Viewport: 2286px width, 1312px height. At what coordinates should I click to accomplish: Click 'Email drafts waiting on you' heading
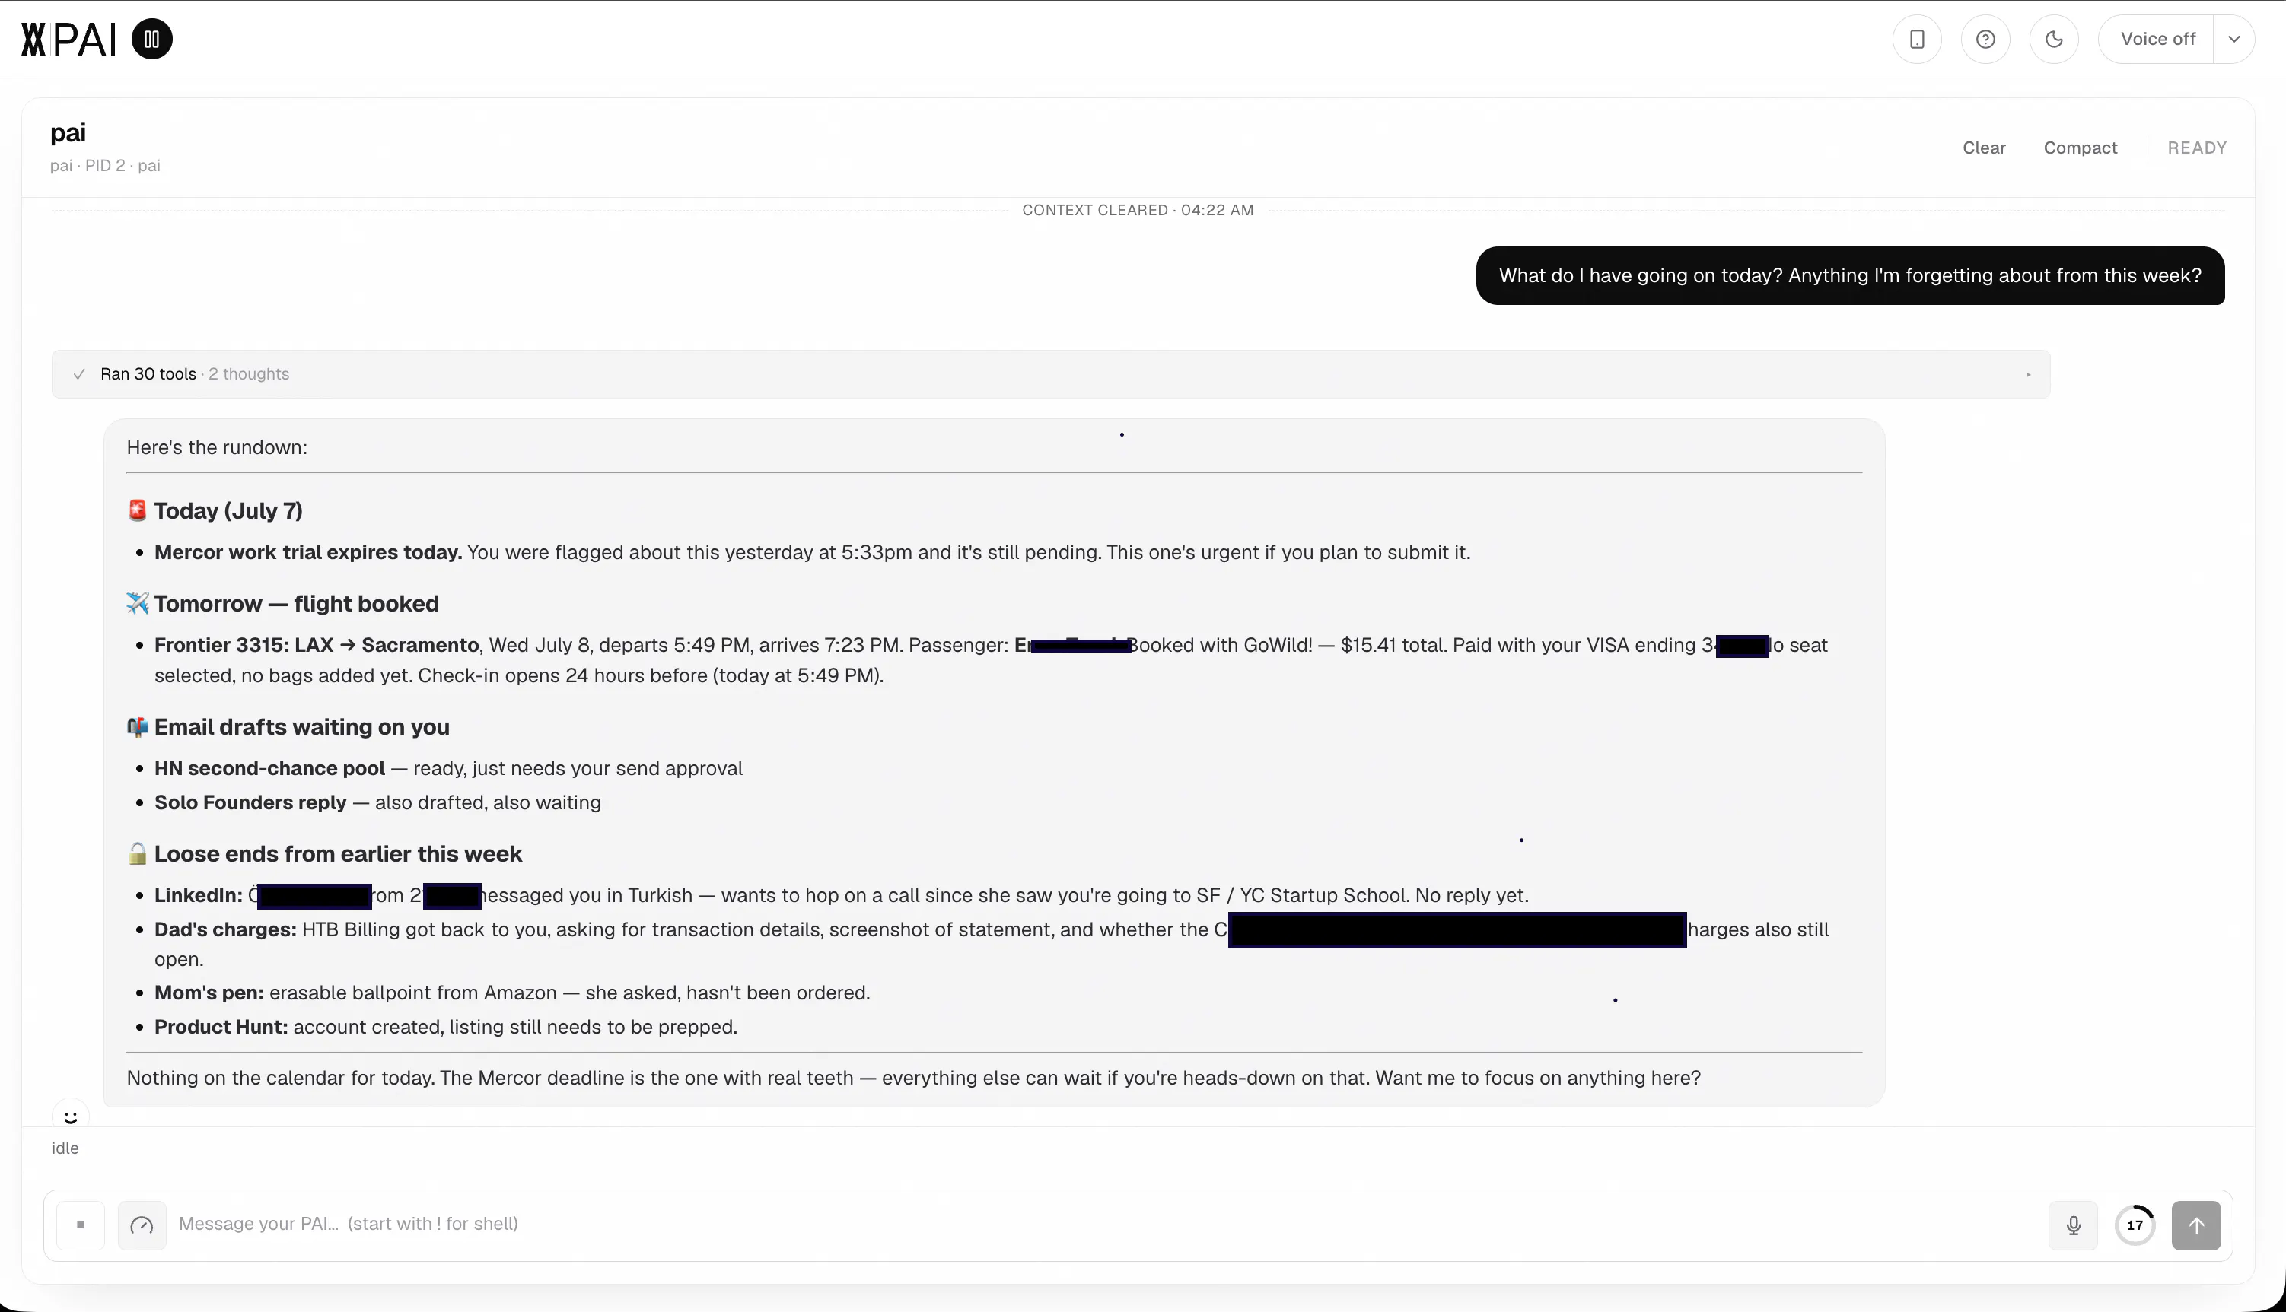click(x=302, y=727)
